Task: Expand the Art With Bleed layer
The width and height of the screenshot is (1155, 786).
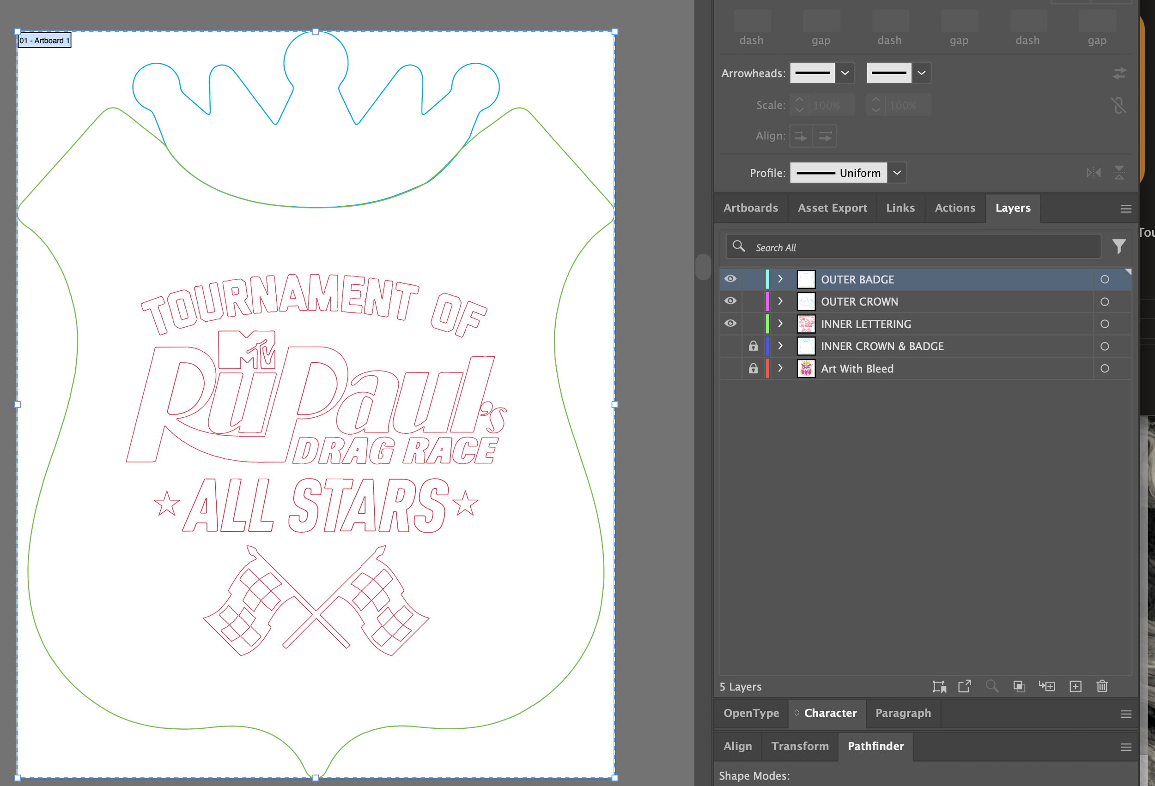Action: coord(780,368)
